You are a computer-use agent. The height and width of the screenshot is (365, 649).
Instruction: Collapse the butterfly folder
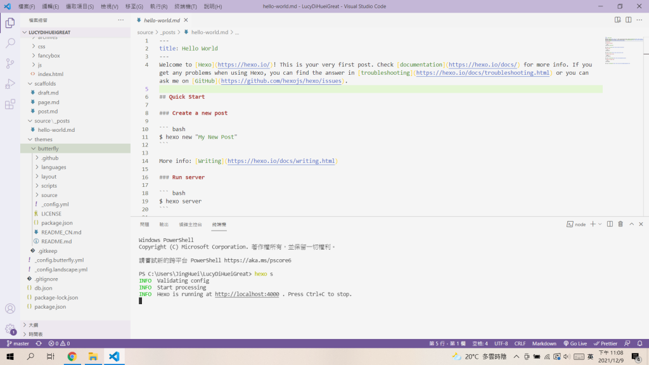click(x=75, y=148)
